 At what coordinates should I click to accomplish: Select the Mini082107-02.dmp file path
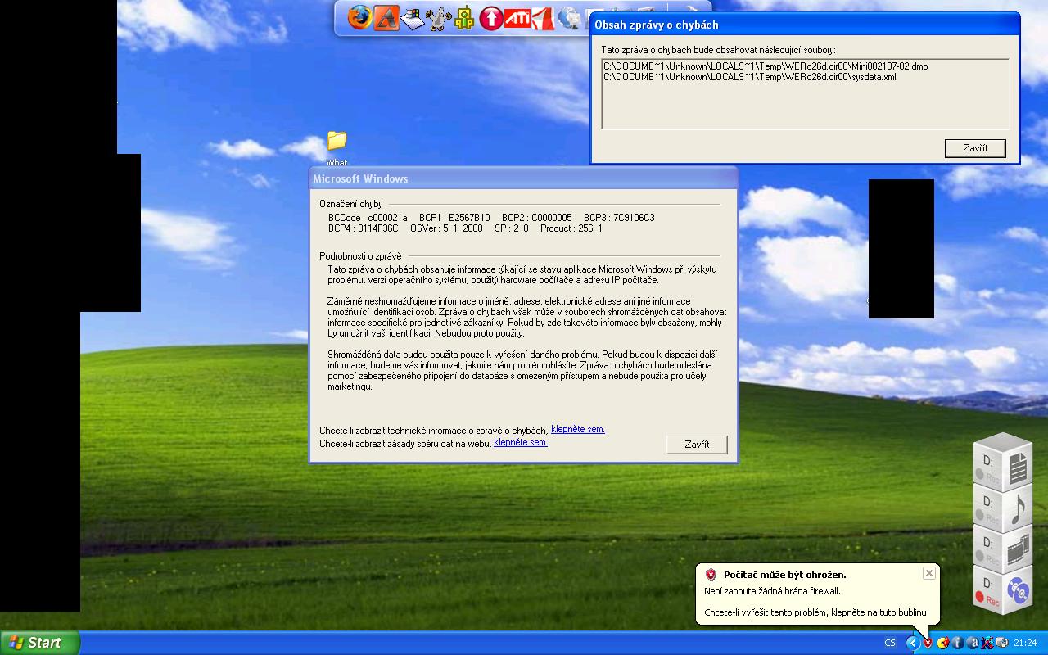pos(766,66)
